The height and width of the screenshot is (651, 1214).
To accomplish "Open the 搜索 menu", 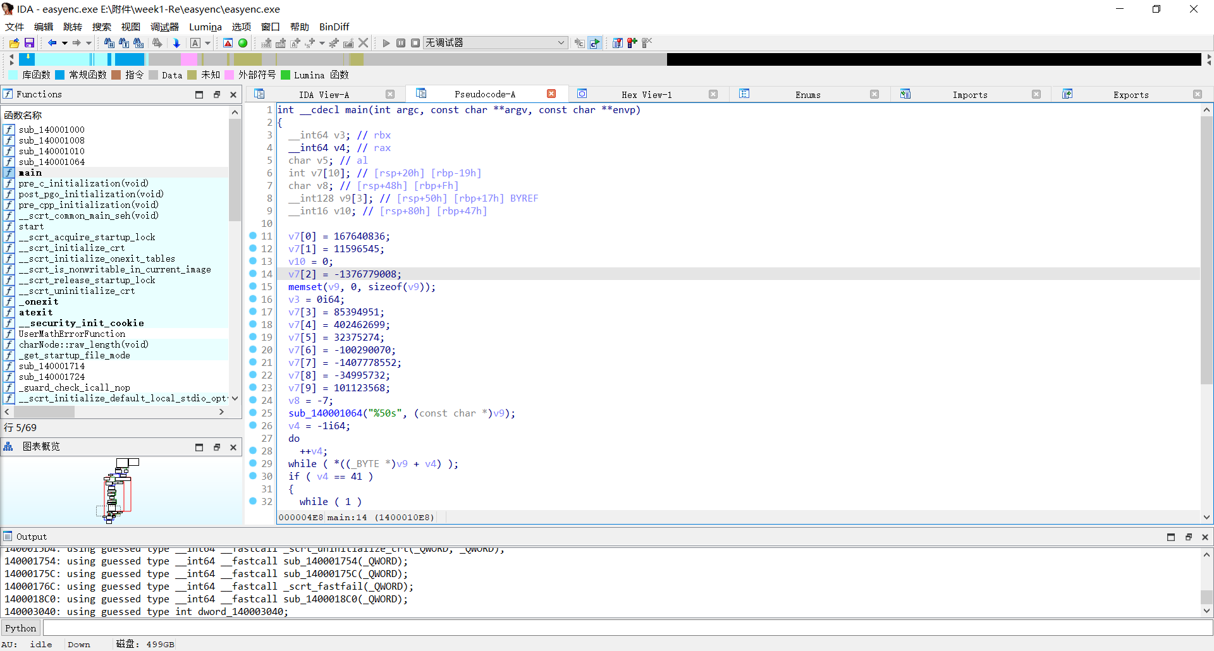I will [102, 27].
